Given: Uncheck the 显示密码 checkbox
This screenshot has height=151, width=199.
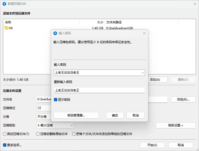Looking at the screenshot, I should tap(56, 99).
